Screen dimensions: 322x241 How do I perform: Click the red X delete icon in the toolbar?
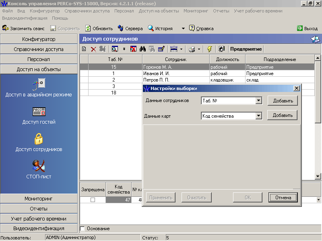93,49
